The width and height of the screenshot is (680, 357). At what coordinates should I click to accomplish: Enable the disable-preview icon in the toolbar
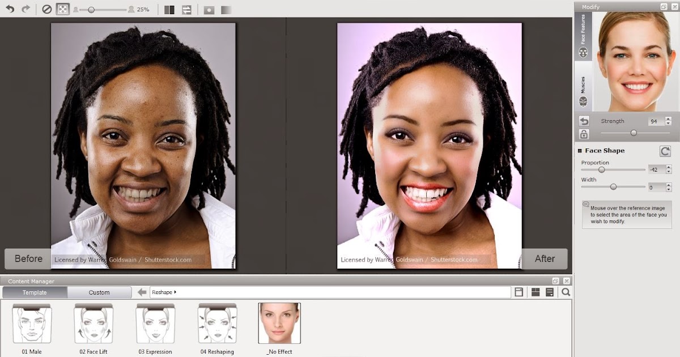click(46, 9)
